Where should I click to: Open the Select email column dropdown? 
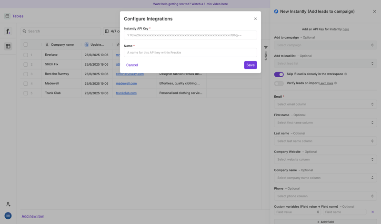coord(325,104)
